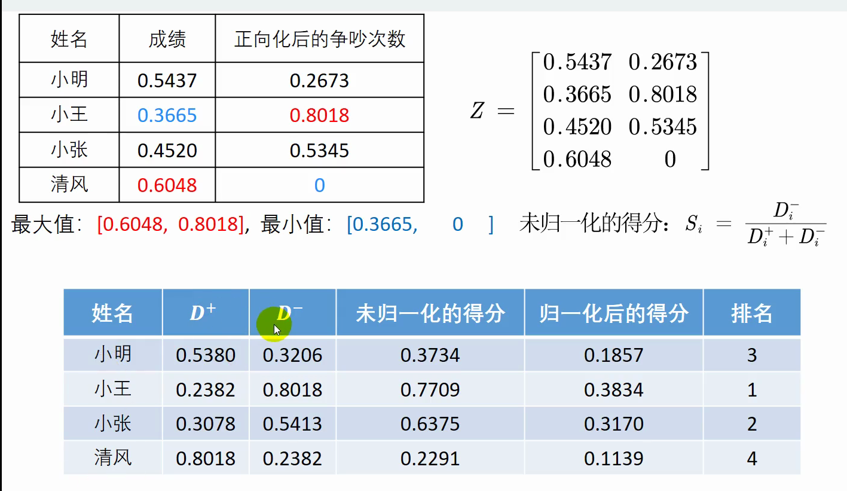This screenshot has width=847, height=491.
Task: Click 小王's D− value 0.8018
Action: tap(292, 390)
